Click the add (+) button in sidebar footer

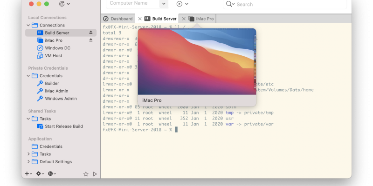click(27, 174)
